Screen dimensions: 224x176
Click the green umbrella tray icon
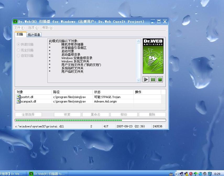tap(196, 174)
